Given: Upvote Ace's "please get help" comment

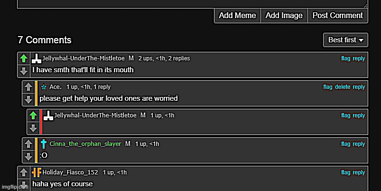Looking at the screenshot, I should coord(28,87).
